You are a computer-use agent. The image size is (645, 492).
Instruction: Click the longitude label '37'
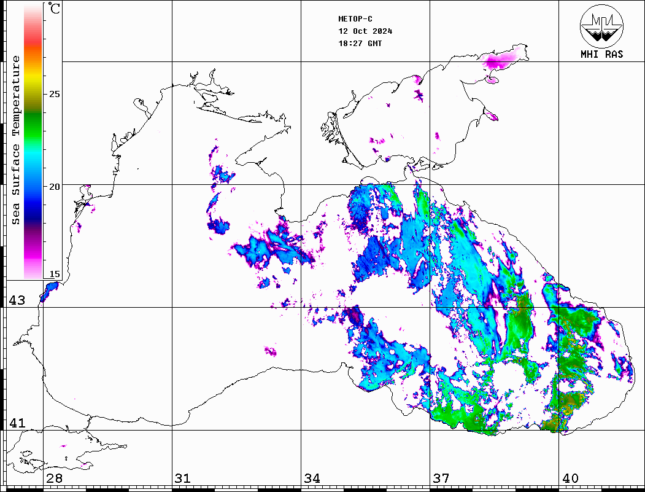[441, 478]
